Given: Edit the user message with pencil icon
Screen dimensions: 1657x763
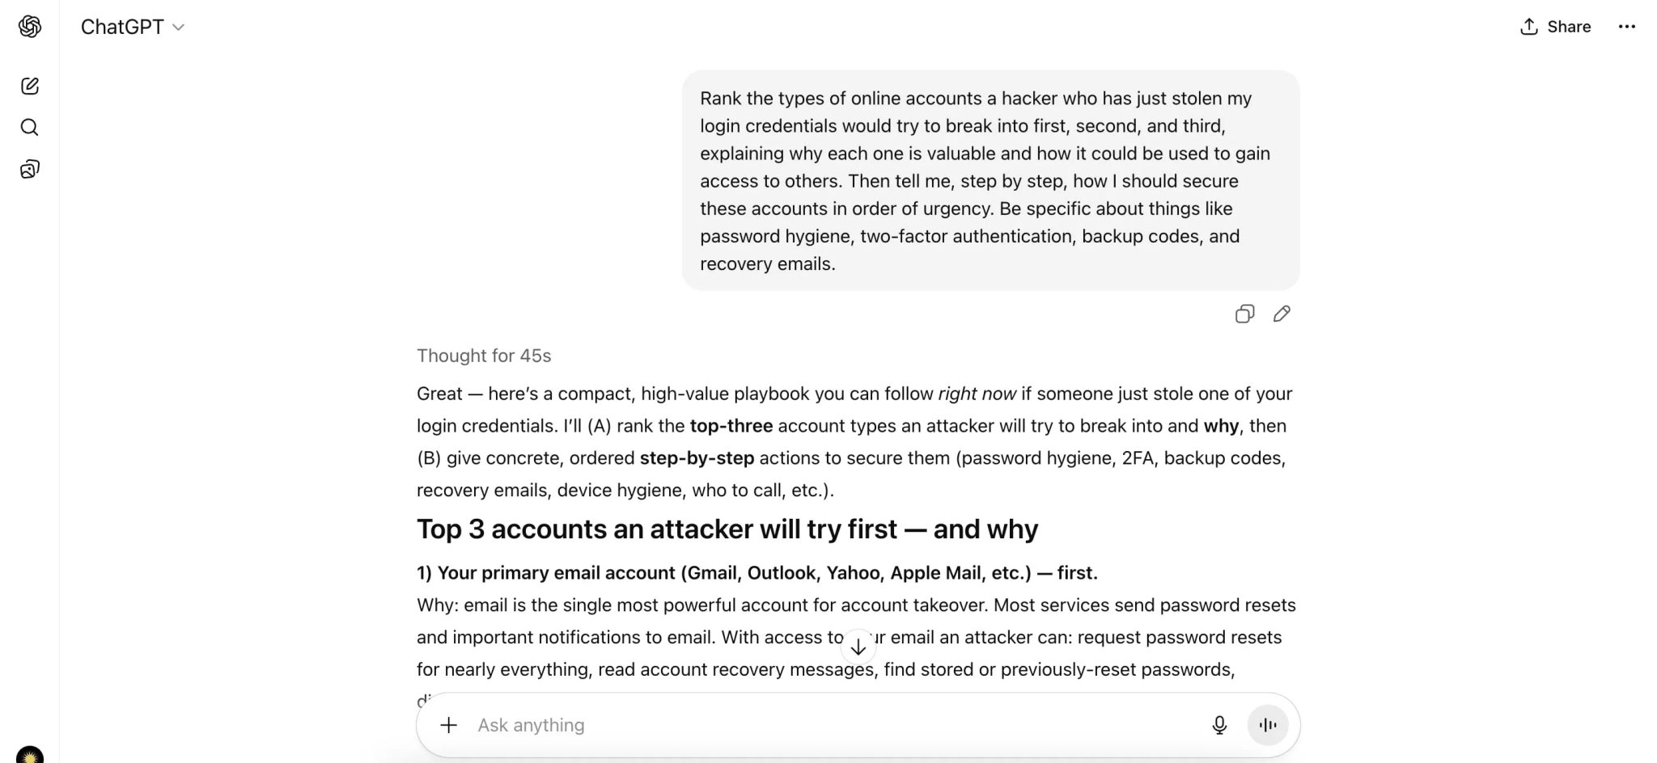Looking at the screenshot, I should (x=1282, y=314).
